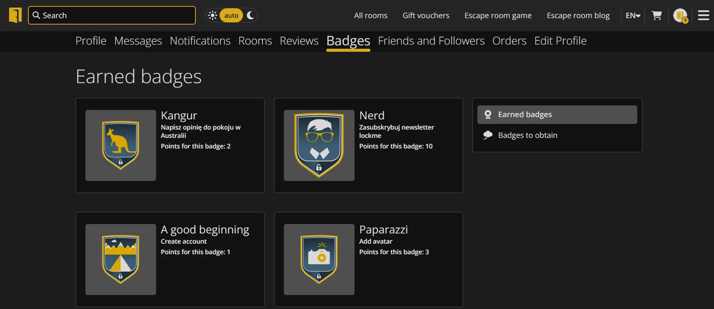Open the Gift vouchers page

tap(426, 15)
